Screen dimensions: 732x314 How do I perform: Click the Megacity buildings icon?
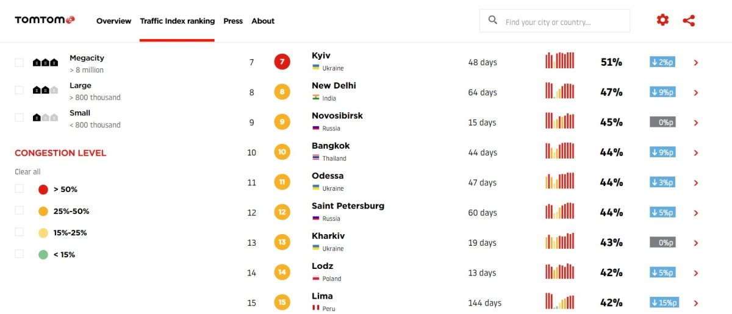[x=45, y=62]
